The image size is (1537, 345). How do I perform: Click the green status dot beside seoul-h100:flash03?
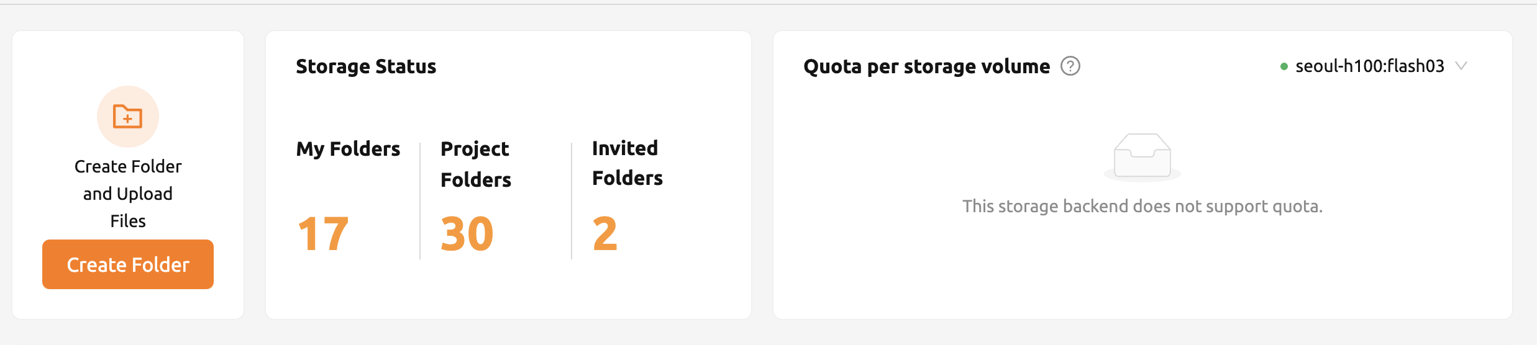pyautogui.click(x=1284, y=66)
